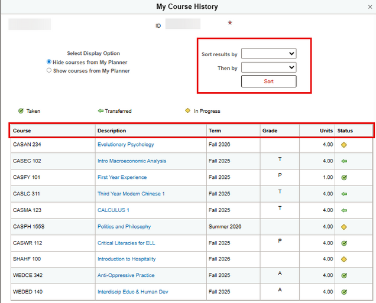Viewport: 376px width, 303px height.
Task: Click the In Progress diamond for SHAHF 100
Action: point(344,259)
